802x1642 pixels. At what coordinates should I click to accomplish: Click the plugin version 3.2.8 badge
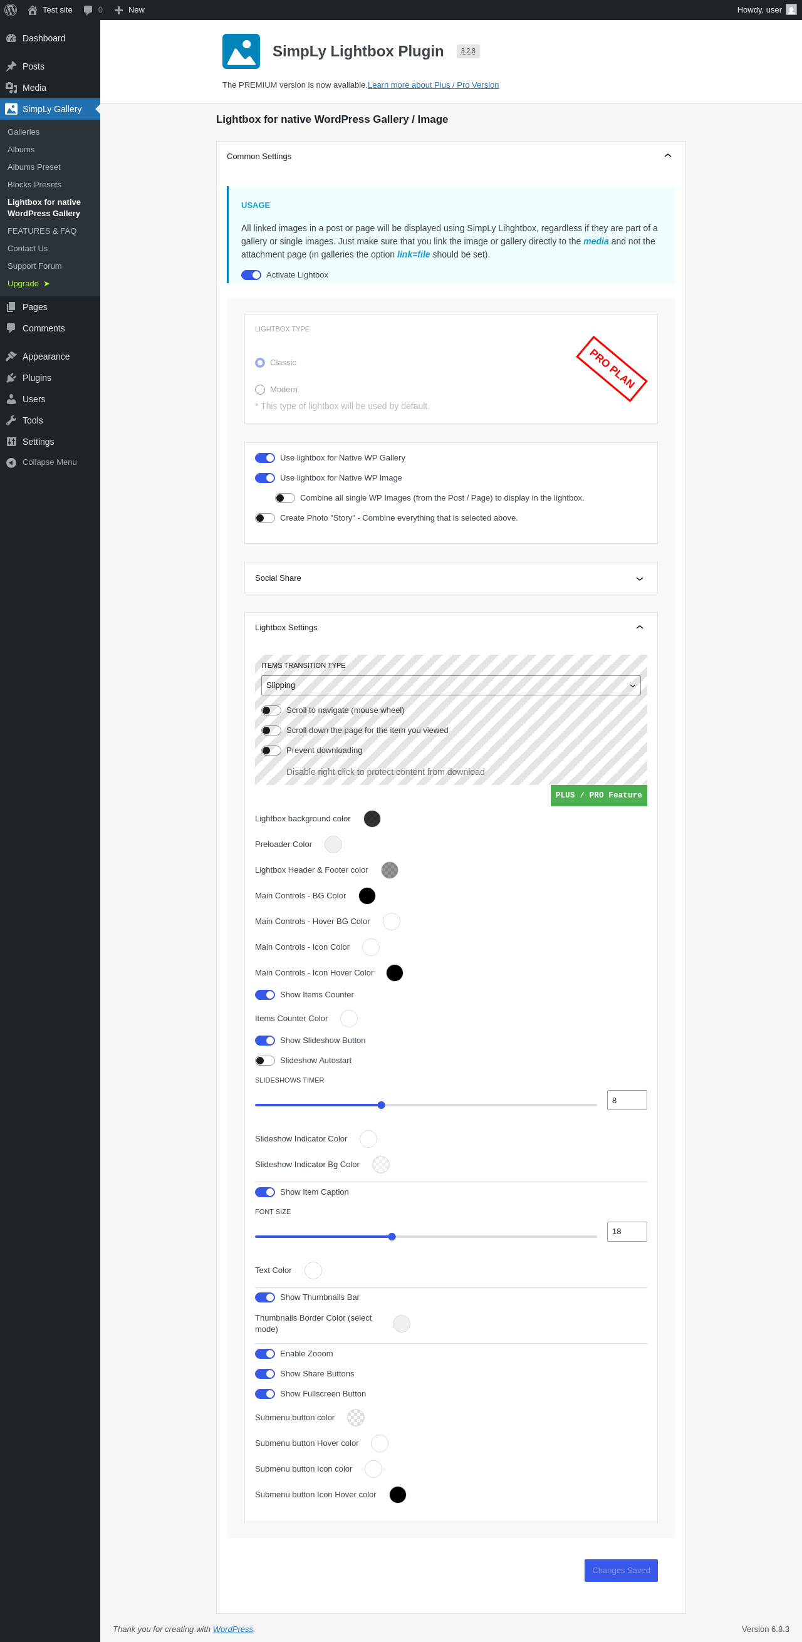(468, 51)
